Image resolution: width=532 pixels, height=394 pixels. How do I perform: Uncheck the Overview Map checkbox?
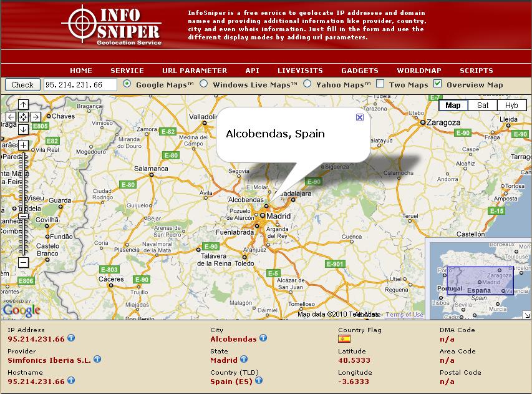pos(438,84)
